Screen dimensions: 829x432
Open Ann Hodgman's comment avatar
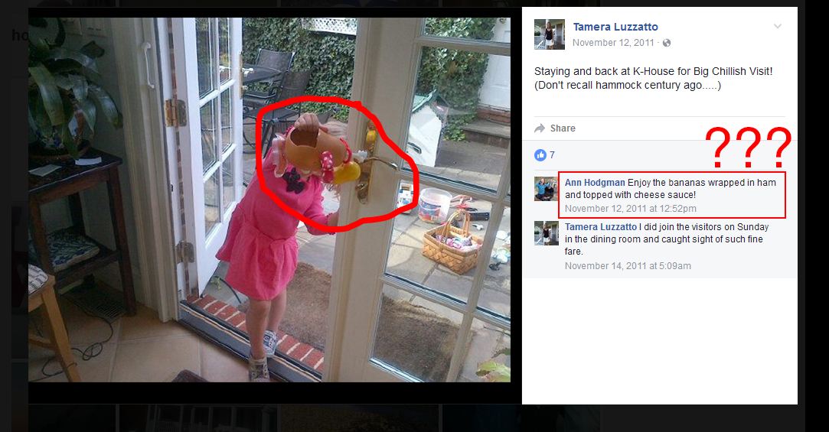546,189
